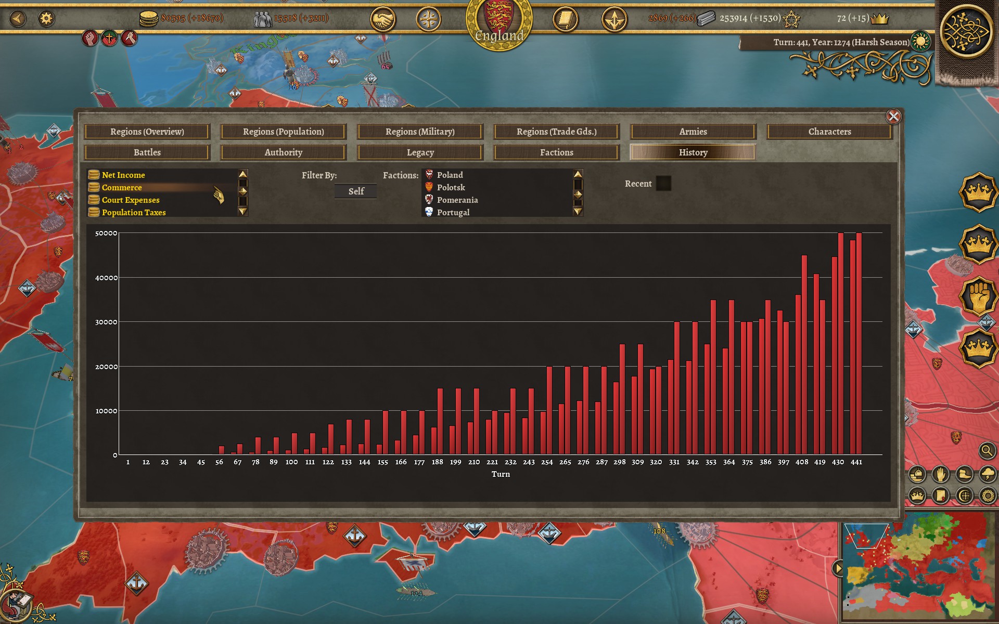Toggle the Self filter button

[x=356, y=191]
